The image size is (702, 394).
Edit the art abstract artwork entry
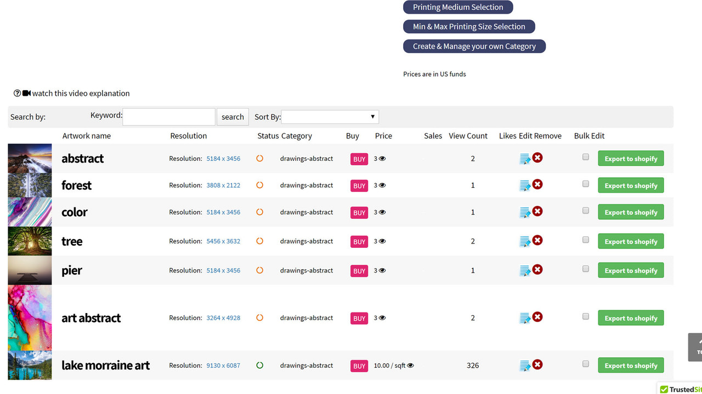[x=525, y=318]
